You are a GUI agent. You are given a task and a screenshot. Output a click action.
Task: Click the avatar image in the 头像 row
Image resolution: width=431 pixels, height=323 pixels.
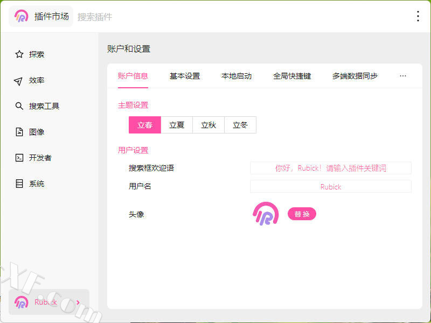coord(266,214)
